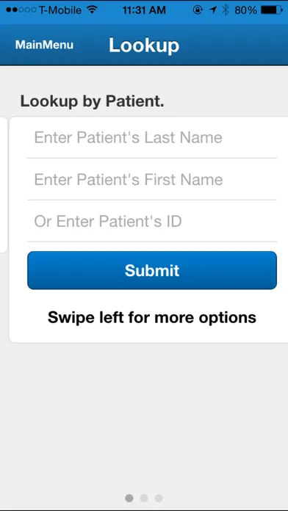Tap the Bluetooth status icon
The height and width of the screenshot is (511, 288).
[x=226, y=10]
